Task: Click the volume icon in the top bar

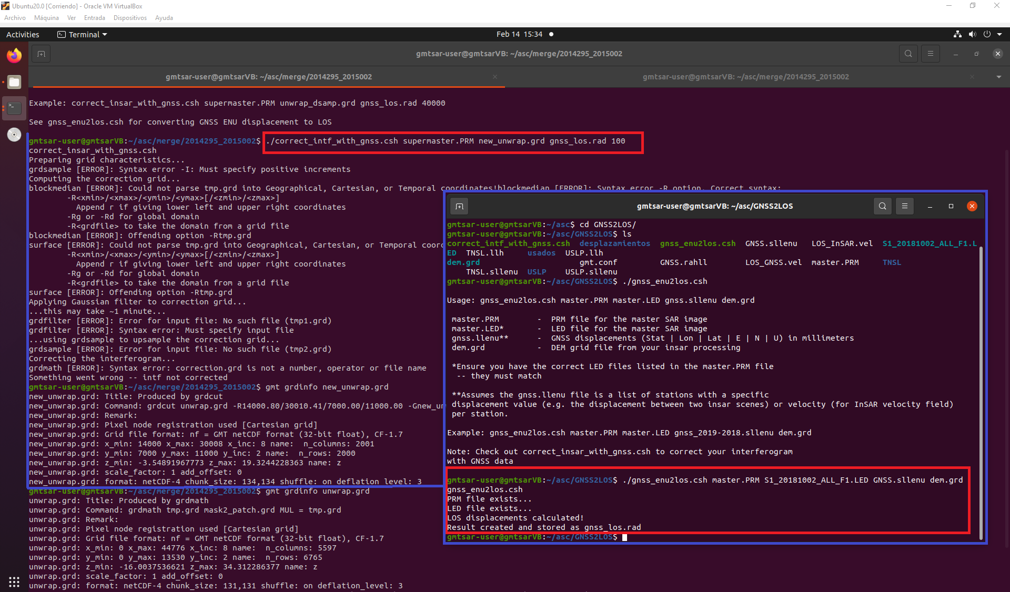Action: (x=972, y=34)
